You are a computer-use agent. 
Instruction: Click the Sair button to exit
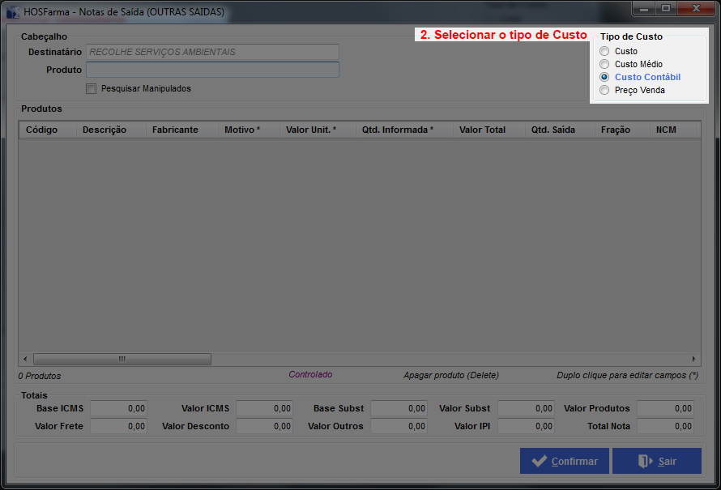coord(656,461)
